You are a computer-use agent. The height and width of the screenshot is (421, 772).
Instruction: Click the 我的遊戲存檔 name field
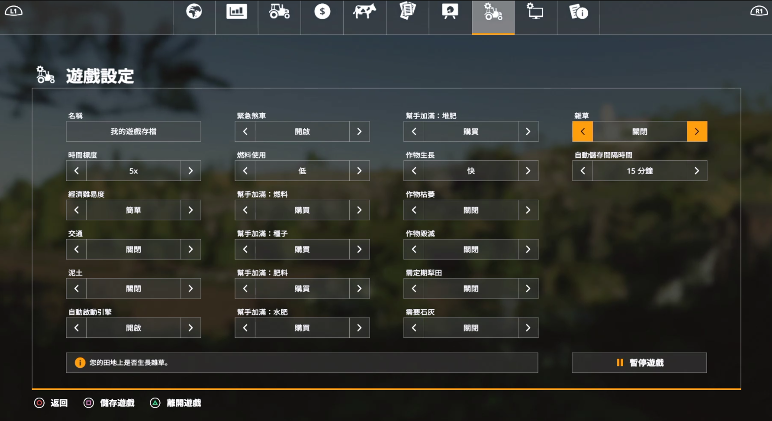[x=134, y=131]
